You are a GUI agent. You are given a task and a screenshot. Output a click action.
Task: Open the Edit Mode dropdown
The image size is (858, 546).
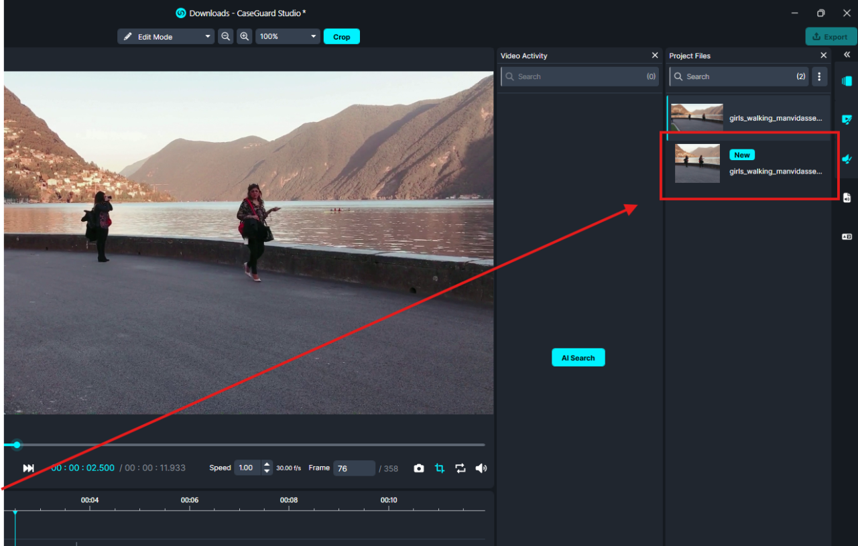[166, 37]
